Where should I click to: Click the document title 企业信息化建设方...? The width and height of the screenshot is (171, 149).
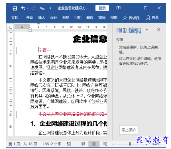[x=73, y=8]
